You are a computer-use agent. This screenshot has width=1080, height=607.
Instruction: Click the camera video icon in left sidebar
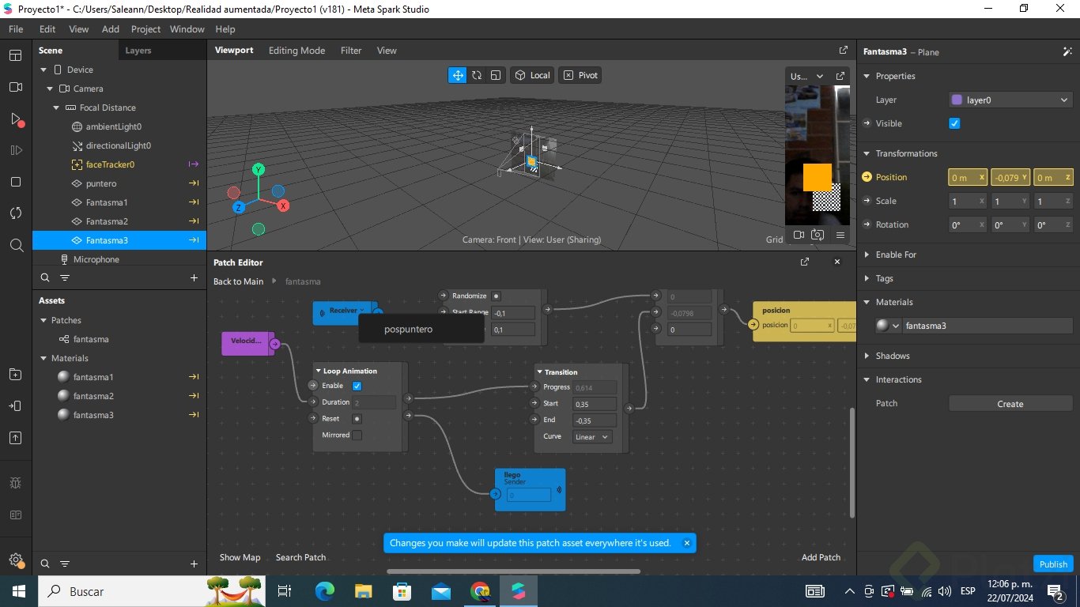(16, 87)
